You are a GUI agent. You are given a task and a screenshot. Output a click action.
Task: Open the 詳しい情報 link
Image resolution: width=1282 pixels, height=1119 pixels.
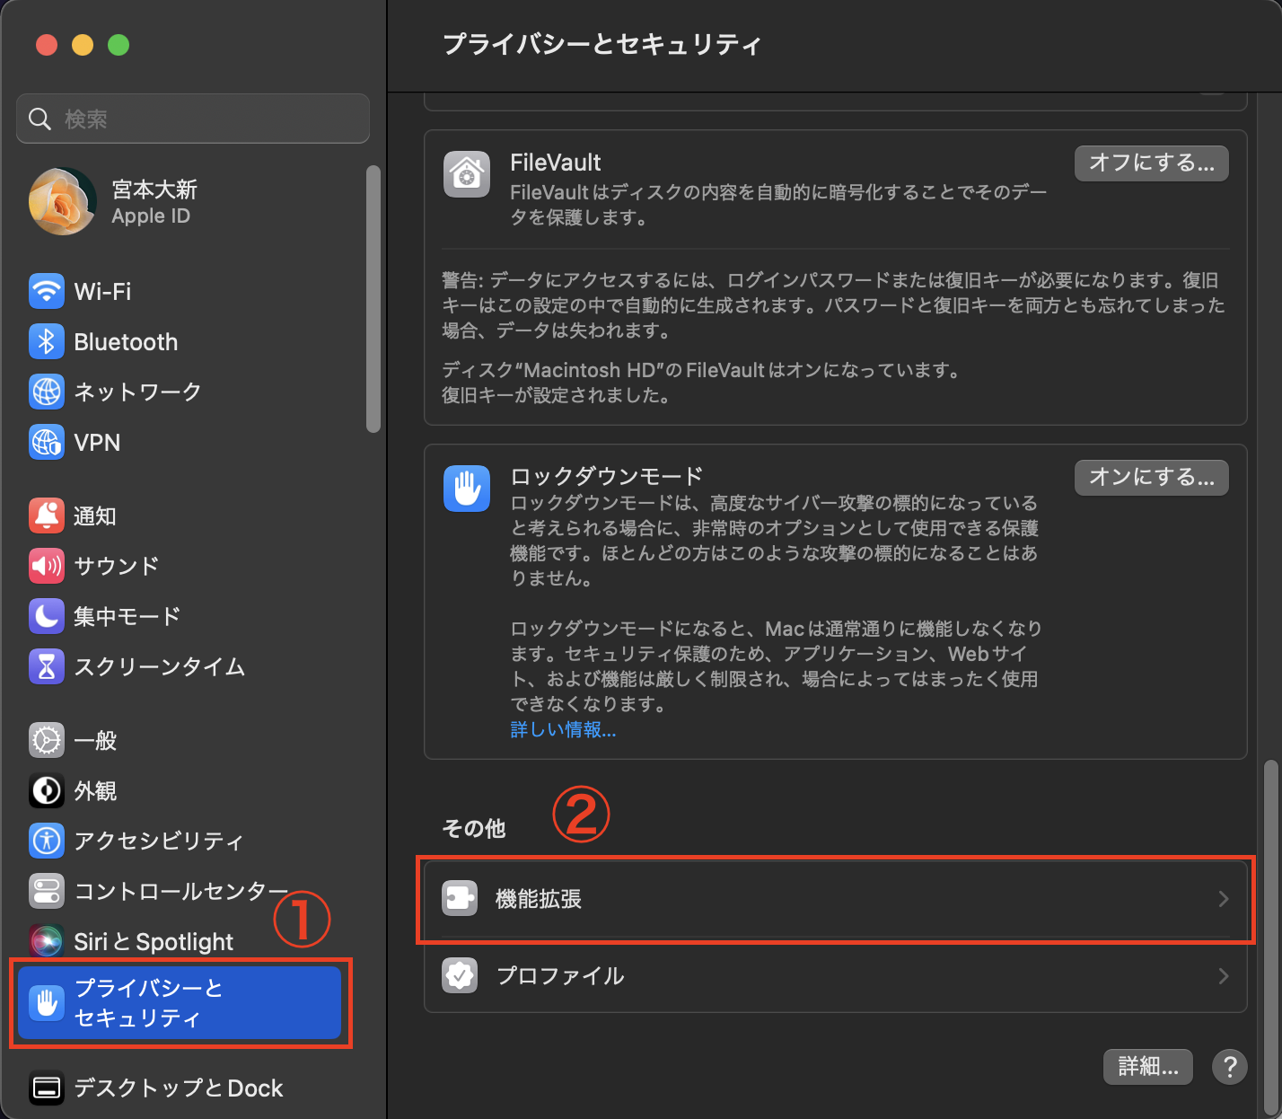[x=563, y=730]
